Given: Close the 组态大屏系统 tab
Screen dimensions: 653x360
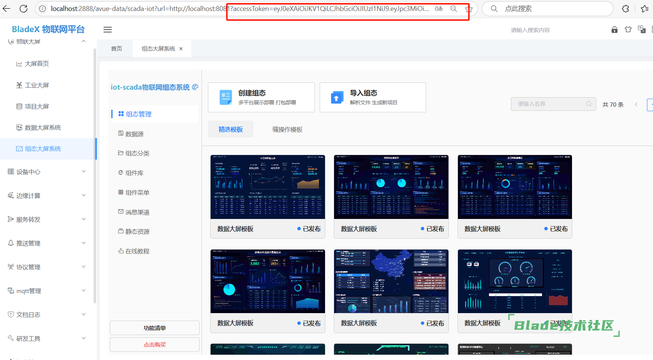Looking at the screenshot, I should [x=181, y=49].
